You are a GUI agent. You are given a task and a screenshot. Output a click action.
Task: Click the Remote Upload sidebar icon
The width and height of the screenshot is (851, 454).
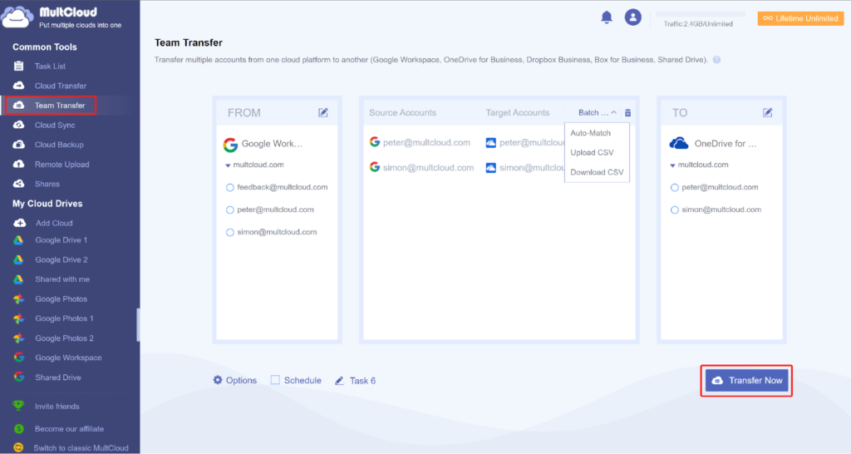pyautogui.click(x=18, y=164)
